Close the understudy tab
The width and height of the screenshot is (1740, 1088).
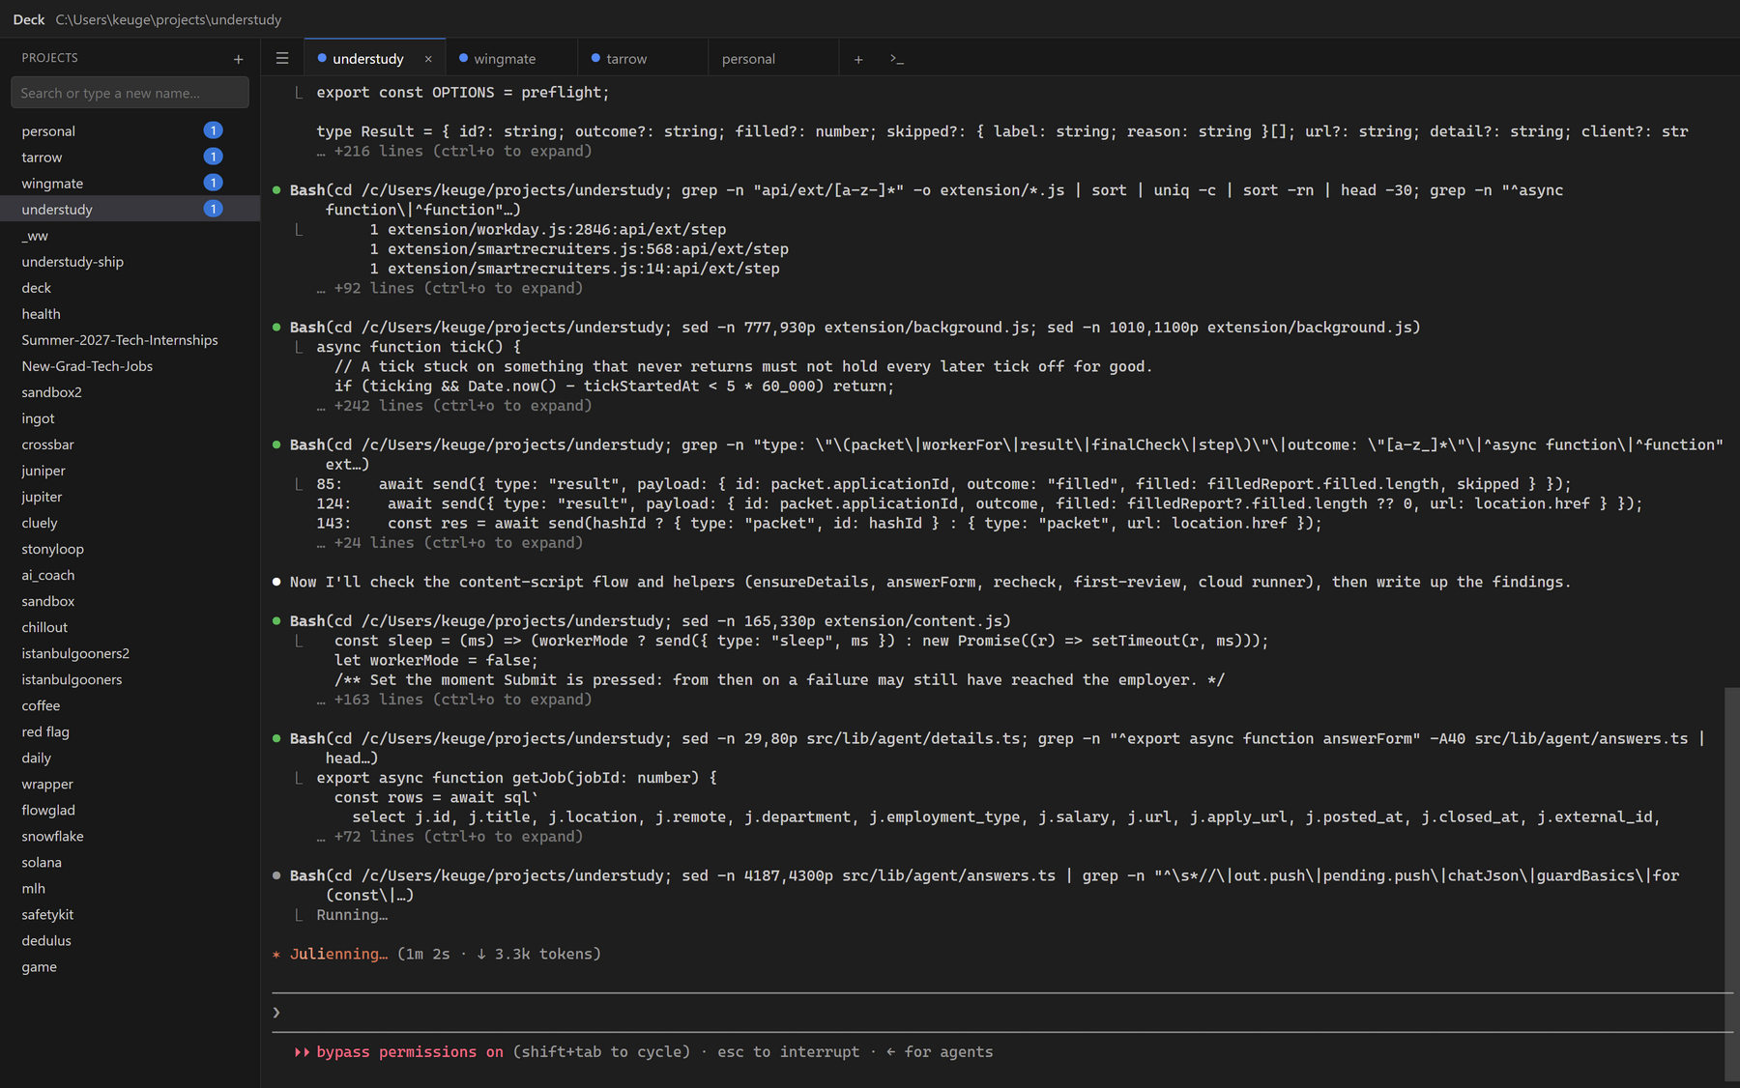coord(428,59)
